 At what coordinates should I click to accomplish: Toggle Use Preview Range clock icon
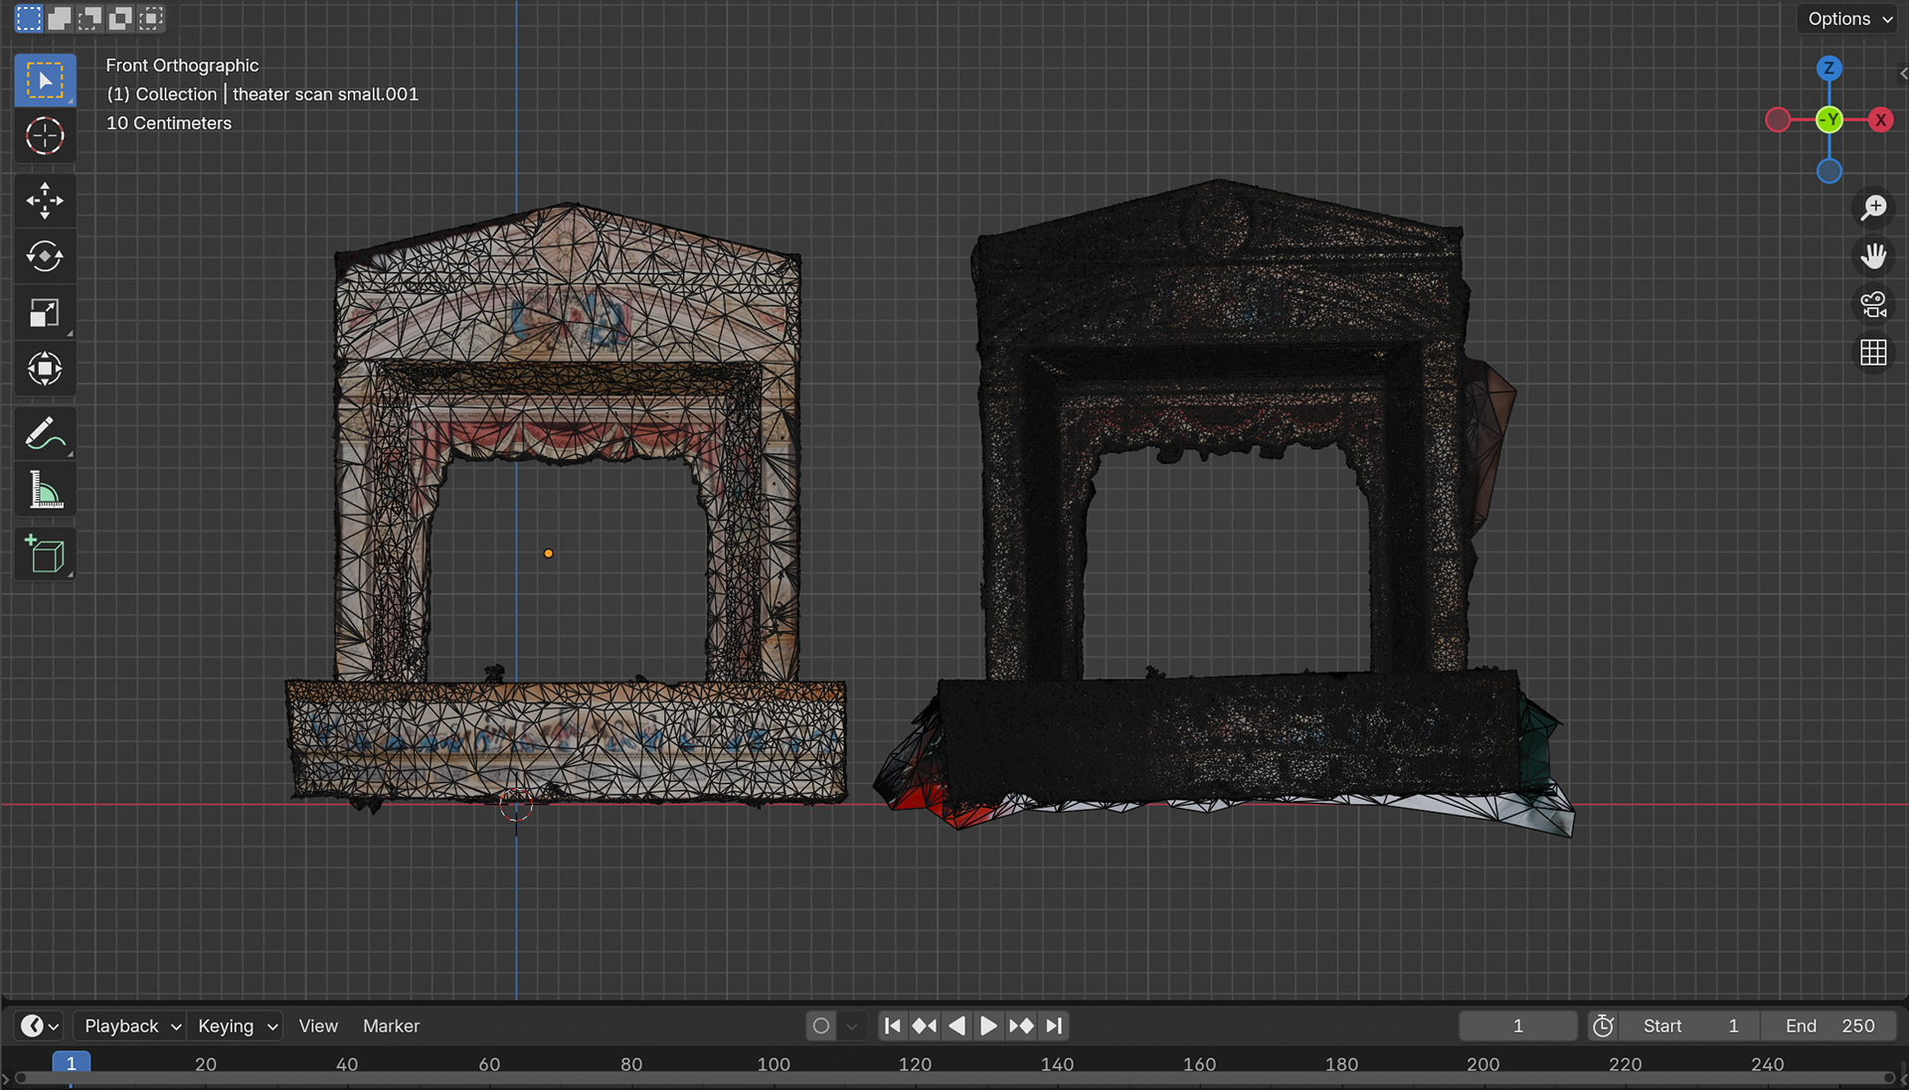[x=1603, y=1025]
